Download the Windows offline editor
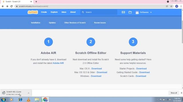The width and height of the screenshot is (183, 102). [x=96, y=76]
